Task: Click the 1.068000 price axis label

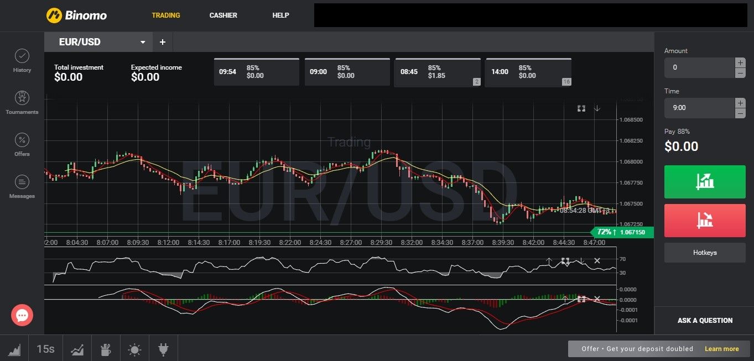Action: (x=631, y=161)
